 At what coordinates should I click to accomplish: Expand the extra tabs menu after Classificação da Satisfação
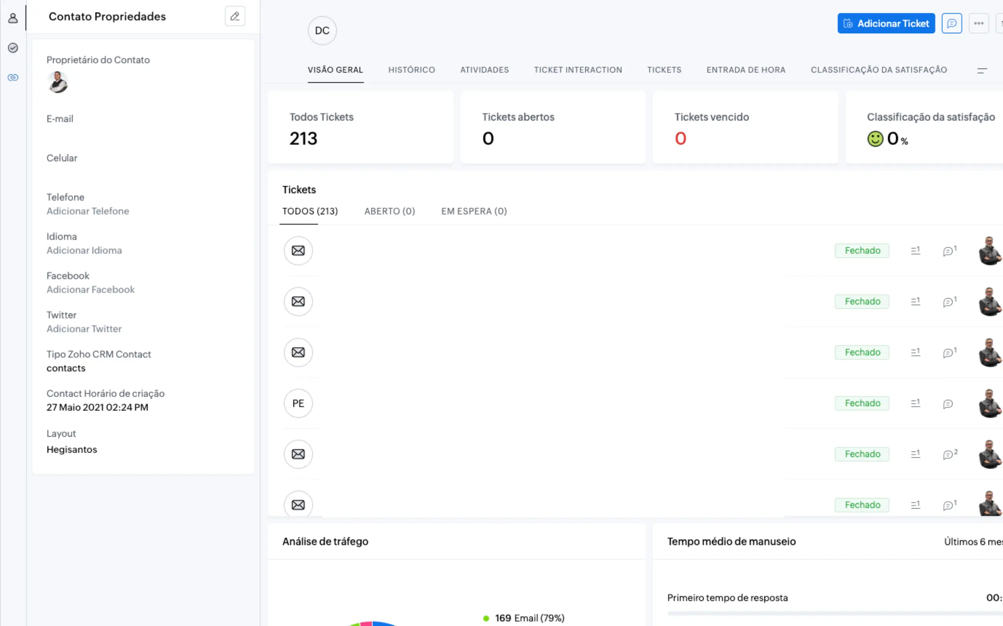click(982, 70)
